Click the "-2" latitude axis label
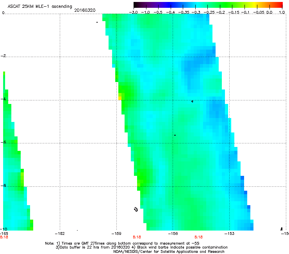This screenshot has height=254, width=289. tap(3, 56)
